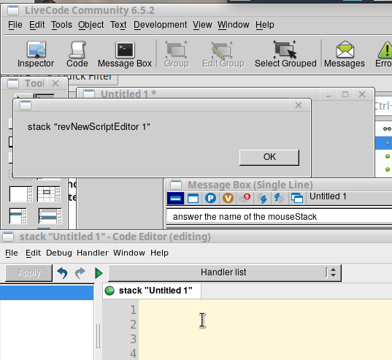
Task: Click the Apply button in Code Editor
Action: tap(29, 273)
